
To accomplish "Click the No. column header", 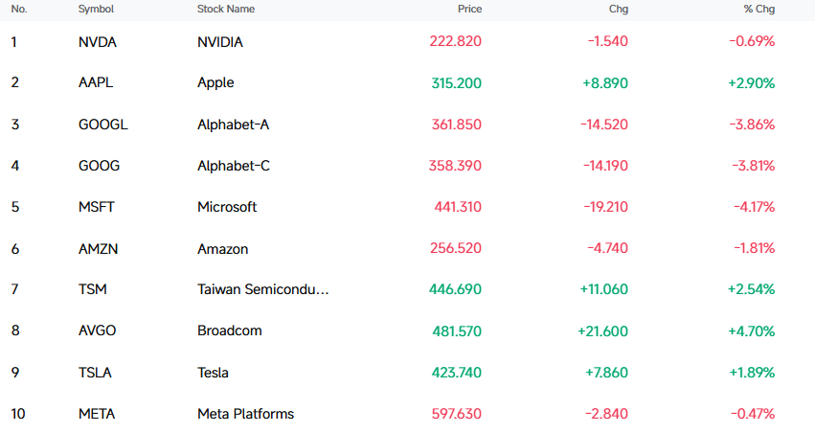I will coord(19,9).
